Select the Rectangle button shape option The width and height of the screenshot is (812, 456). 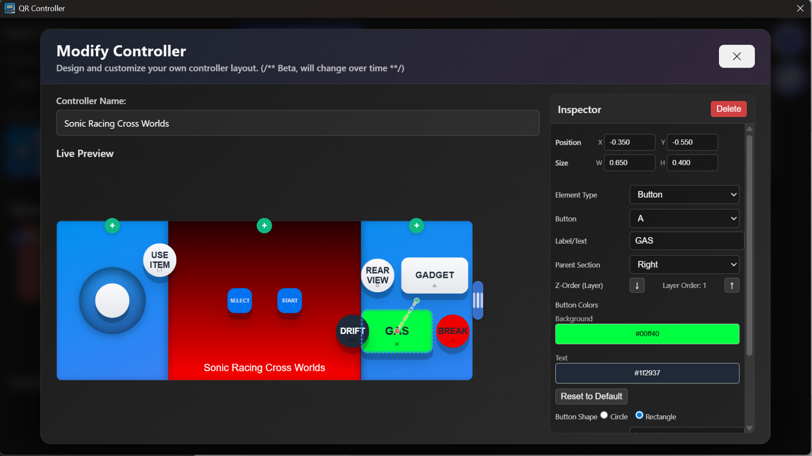[639, 415]
